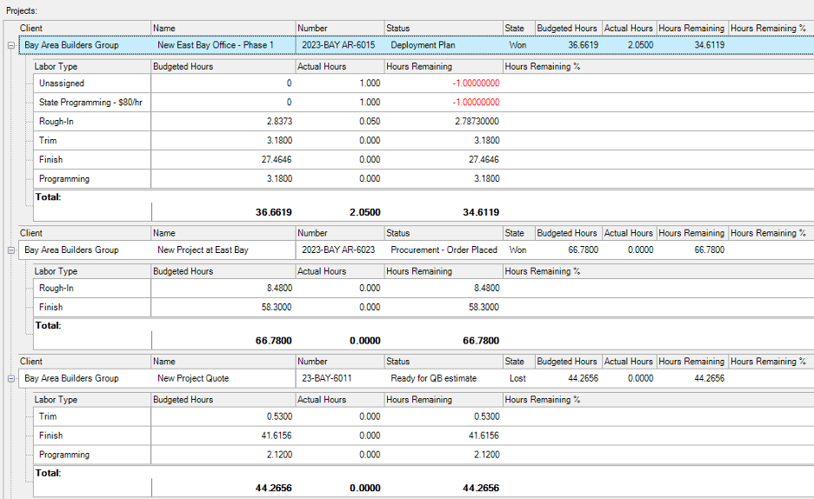Click the 2.8373 budgeted hours value
Viewport: 814px width, 499px height.
click(x=279, y=122)
